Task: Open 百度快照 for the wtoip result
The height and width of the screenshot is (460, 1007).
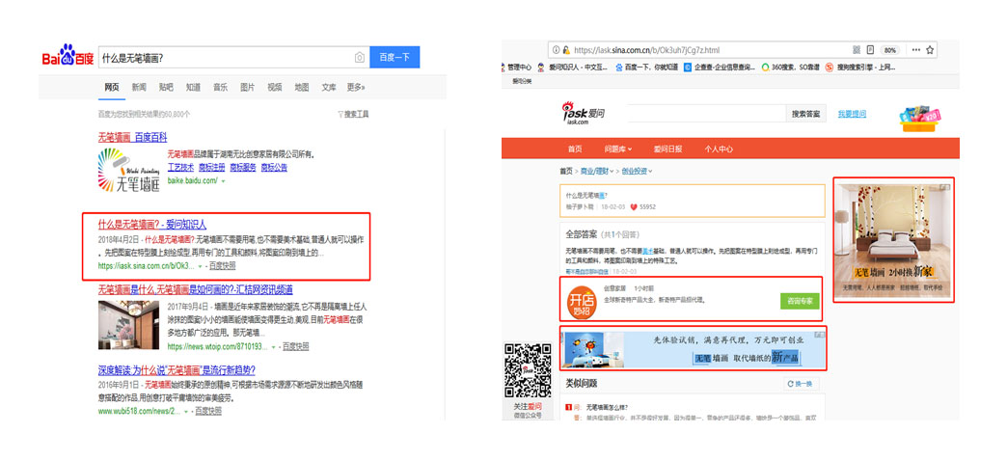Action: click(295, 347)
